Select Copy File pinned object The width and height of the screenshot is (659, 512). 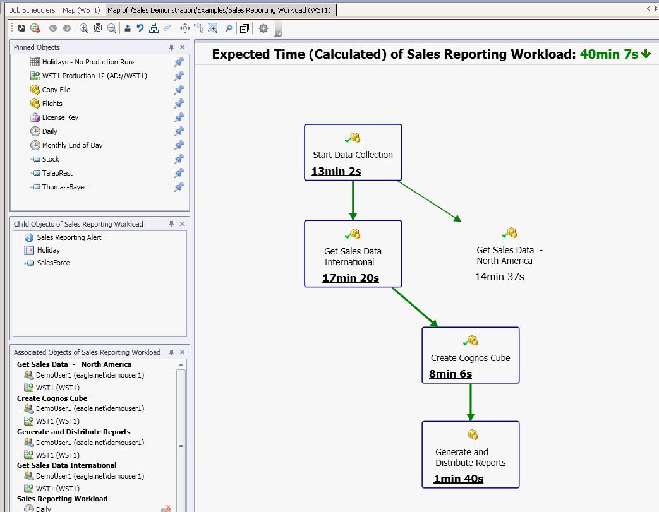[56, 90]
